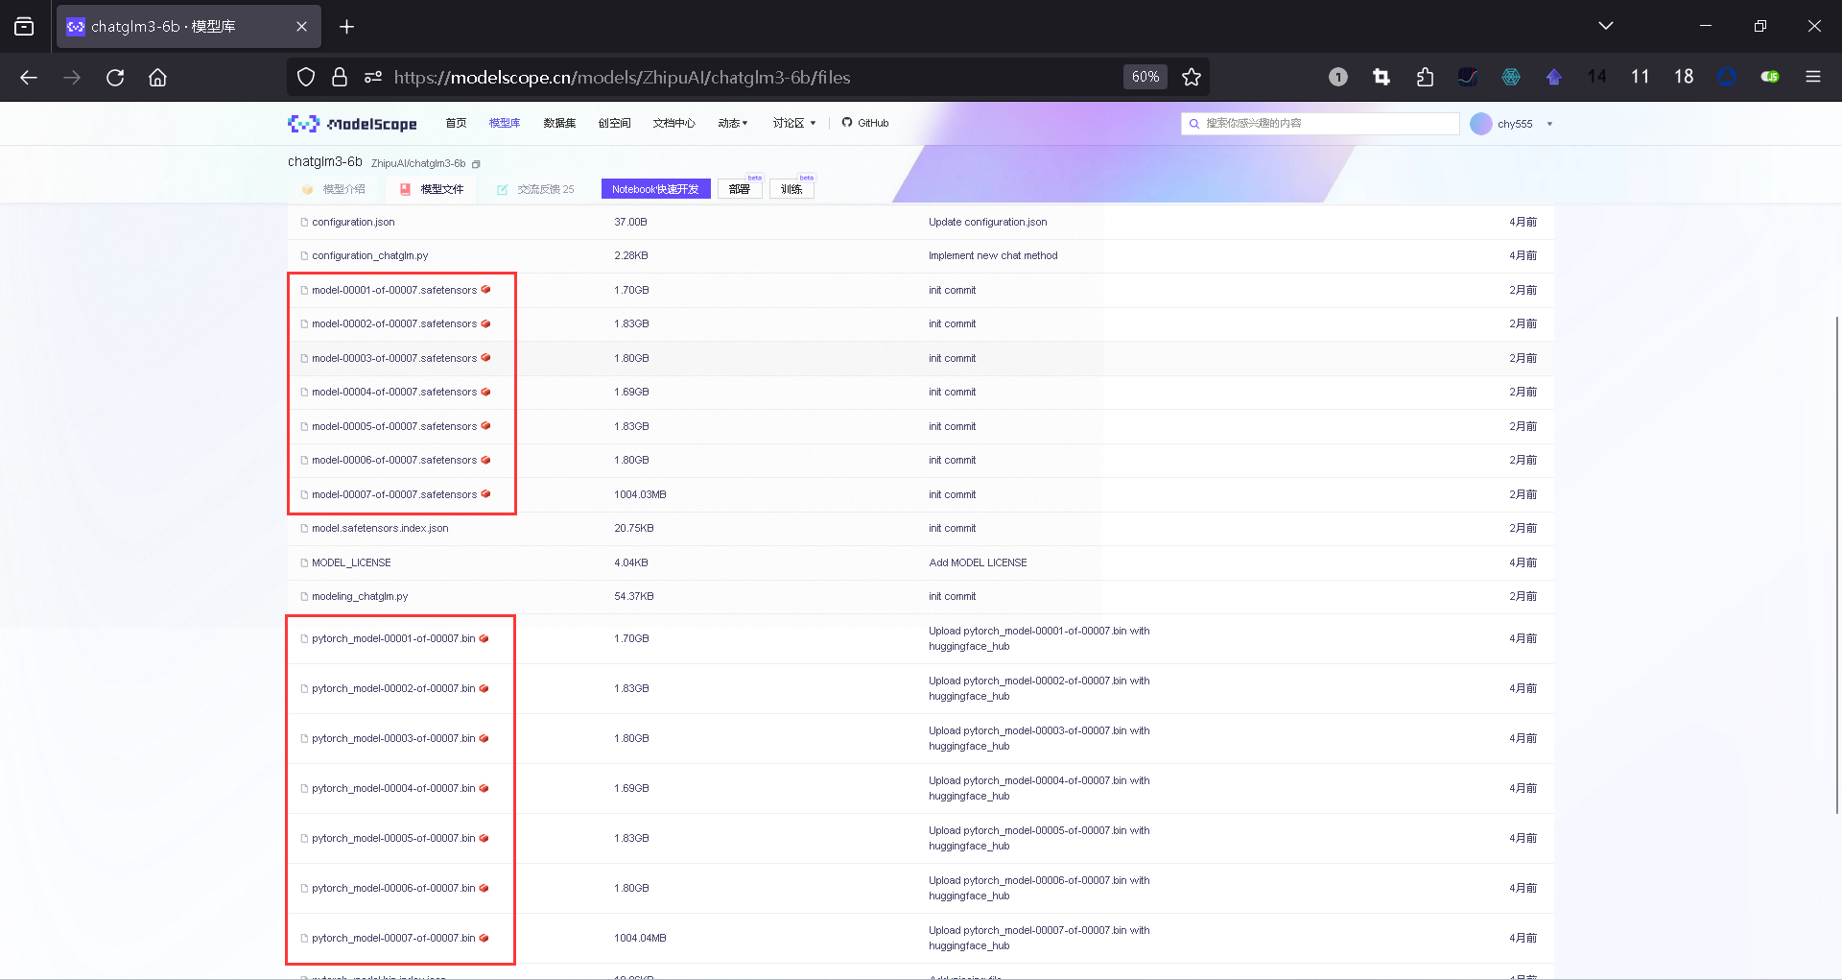Click the Notebook快速开发 button
This screenshot has height=980, width=1842.
click(x=655, y=189)
